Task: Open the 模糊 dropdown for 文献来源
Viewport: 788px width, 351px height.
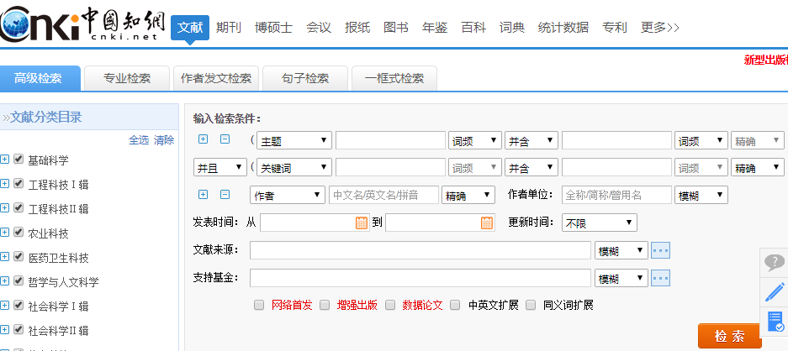Action: pos(621,250)
